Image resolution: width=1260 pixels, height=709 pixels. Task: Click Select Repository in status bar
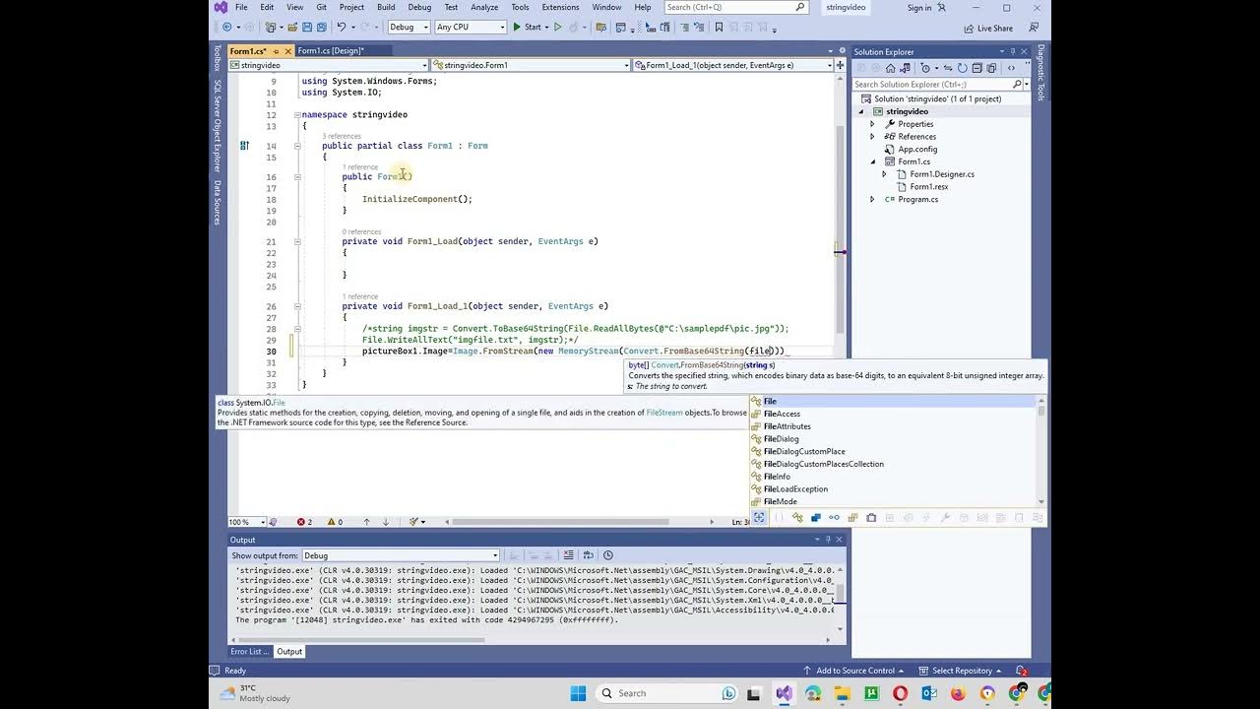point(962,671)
